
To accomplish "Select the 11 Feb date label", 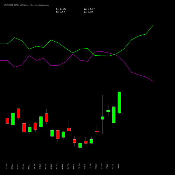I will [85, 167].
